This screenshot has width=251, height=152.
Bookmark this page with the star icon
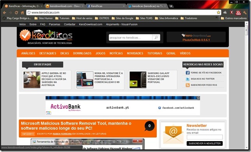[218, 12]
